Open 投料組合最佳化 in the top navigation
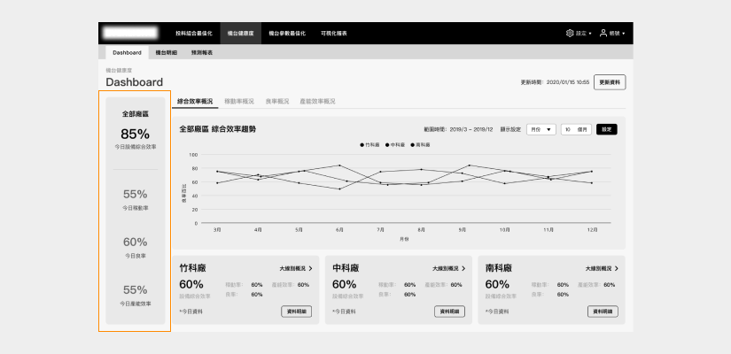The width and height of the screenshot is (731, 354). [194, 33]
